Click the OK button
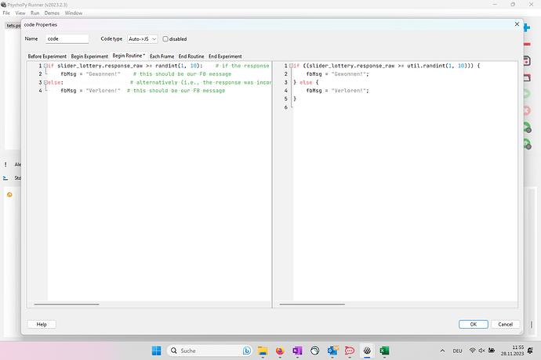 [473, 324]
